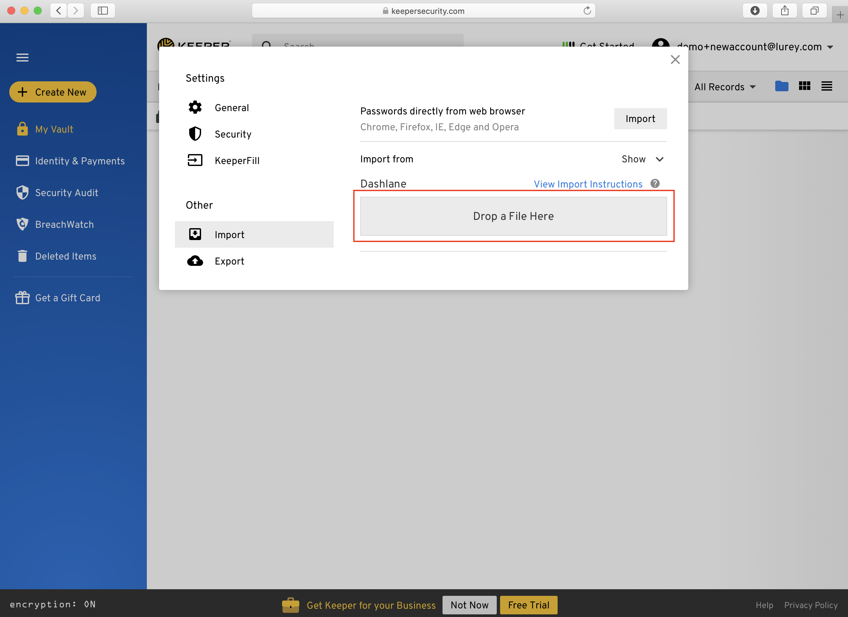Open a new Safari tab

coord(840,15)
